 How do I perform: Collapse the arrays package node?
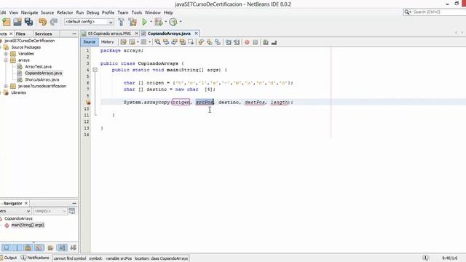point(6,60)
